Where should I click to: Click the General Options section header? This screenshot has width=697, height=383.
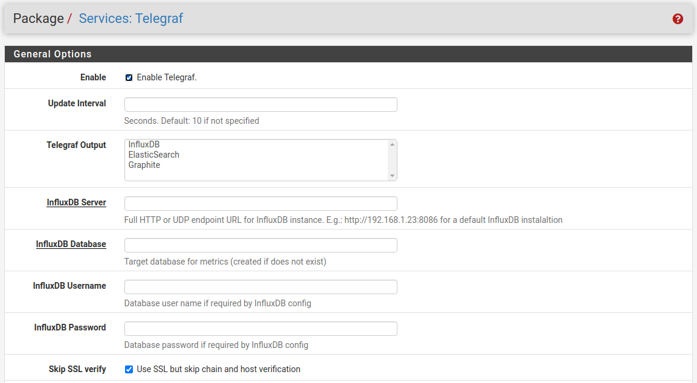(x=53, y=54)
